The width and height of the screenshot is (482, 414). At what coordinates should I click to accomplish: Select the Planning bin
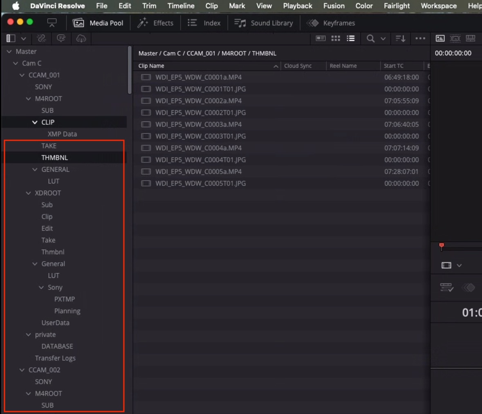coord(67,311)
